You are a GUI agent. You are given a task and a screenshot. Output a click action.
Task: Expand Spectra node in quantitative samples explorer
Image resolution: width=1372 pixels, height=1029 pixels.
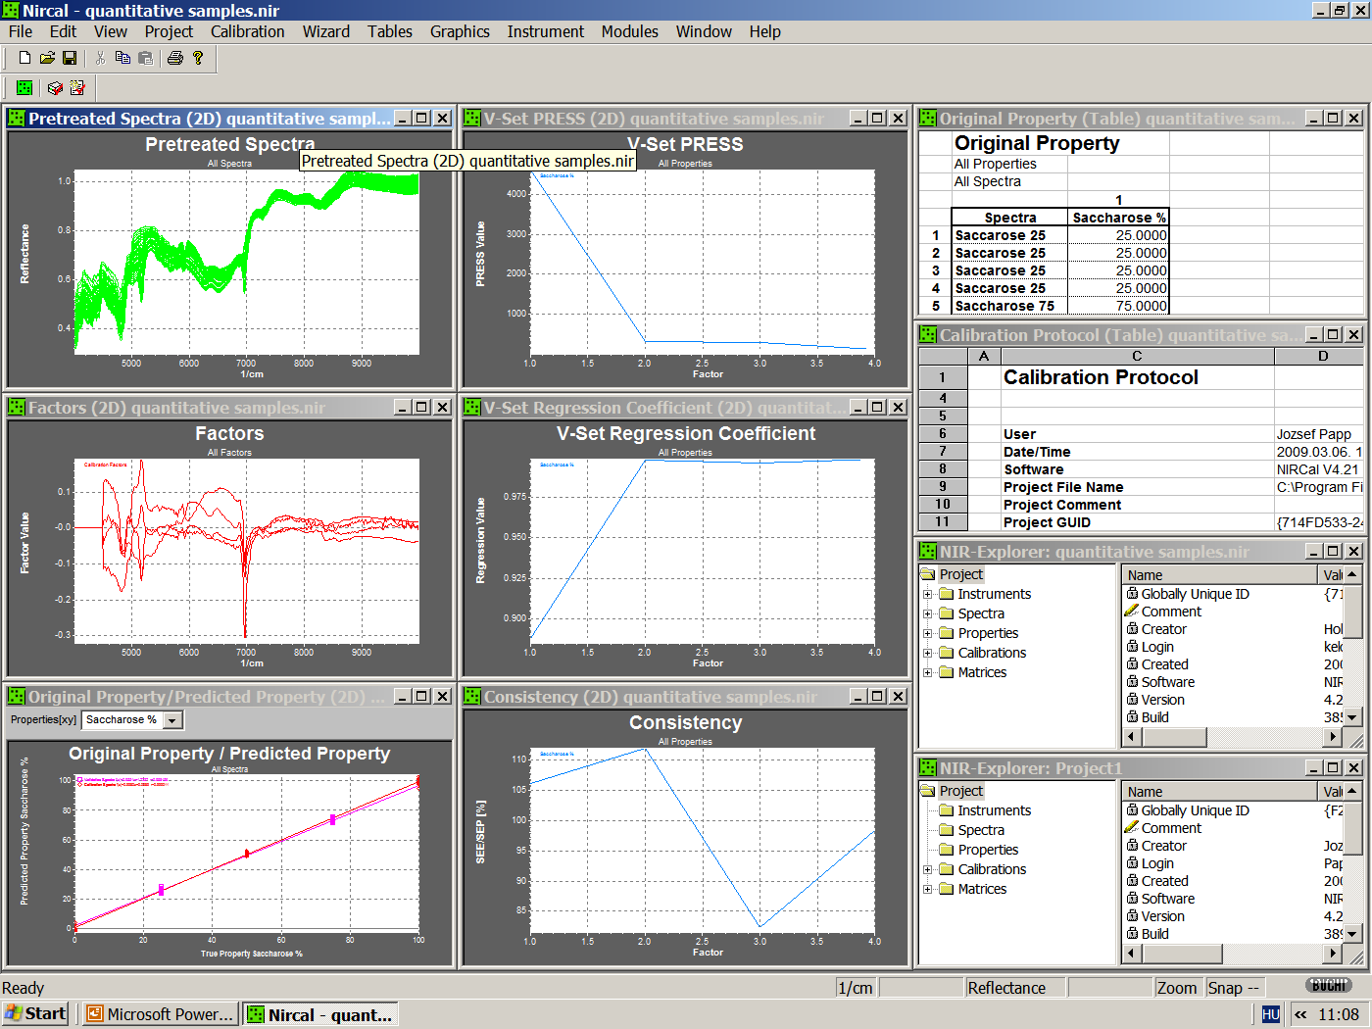[x=927, y=613]
